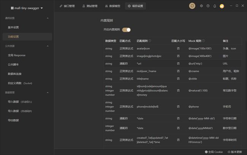Click 版本更新 in the status bar
Screen dimensions: 247x155
pos(234,152)
